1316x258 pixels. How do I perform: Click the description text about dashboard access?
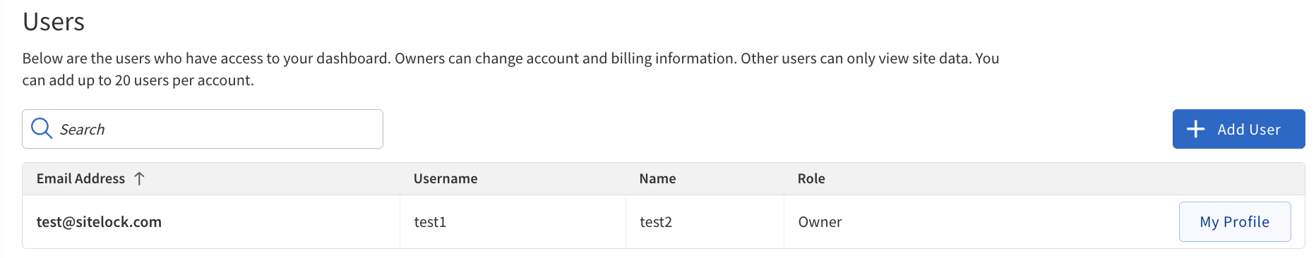point(510,69)
